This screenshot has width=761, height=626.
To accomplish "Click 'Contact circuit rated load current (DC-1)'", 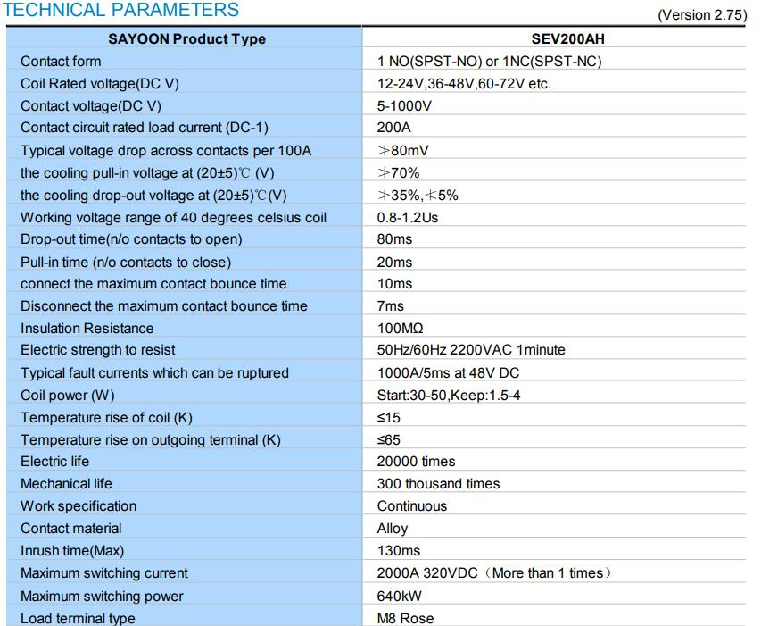I will click(145, 127).
